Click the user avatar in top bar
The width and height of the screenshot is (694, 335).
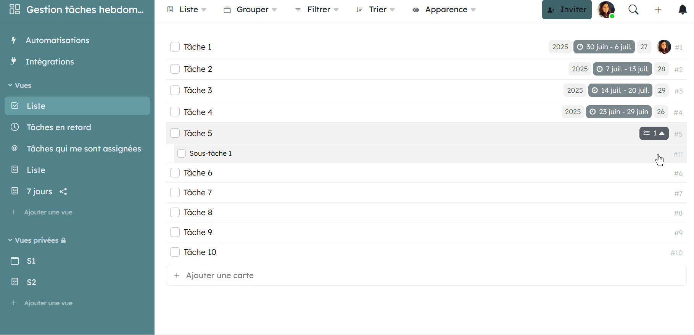[606, 10]
